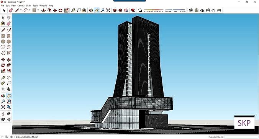
Task: Click the shadow date month slider
Action: click(x=154, y=10)
